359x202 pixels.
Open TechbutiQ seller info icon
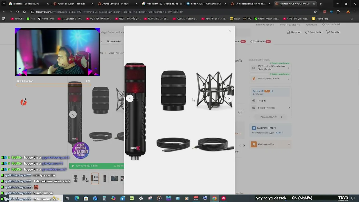point(271,91)
